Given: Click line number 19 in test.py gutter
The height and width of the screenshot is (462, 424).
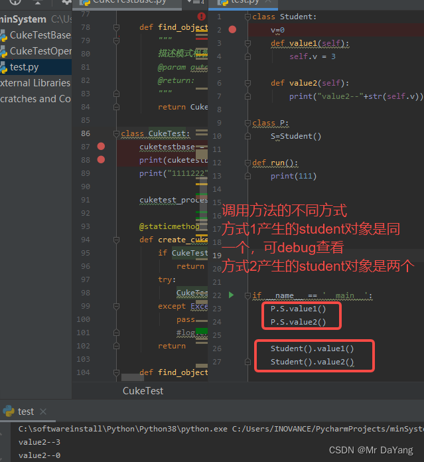Looking at the screenshot, I should tap(217, 256).
